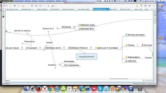Switch to the Байдом Телефоны tab
This screenshot has height=93, width=166.
click(x=42, y=9)
